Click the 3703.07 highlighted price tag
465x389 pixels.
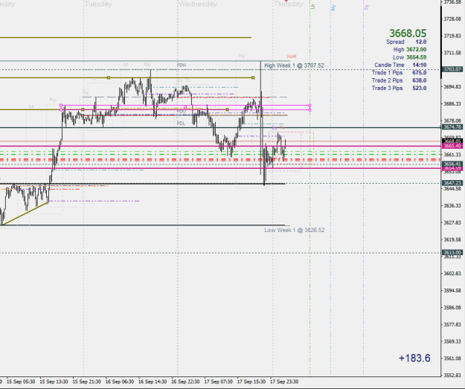pyautogui.click(x=452, y=69)
